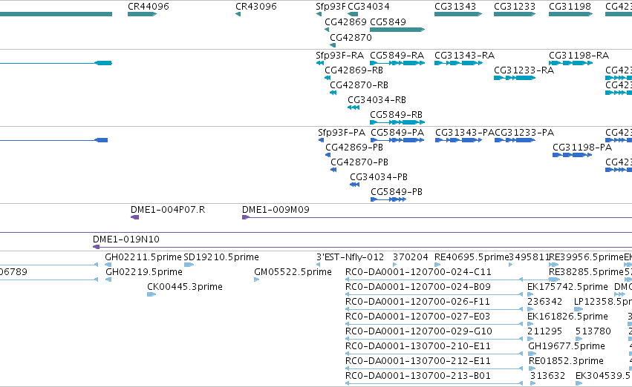Click EST GH19677.5prime
Screen dimensions: 632x387
(x=567, y=346)
